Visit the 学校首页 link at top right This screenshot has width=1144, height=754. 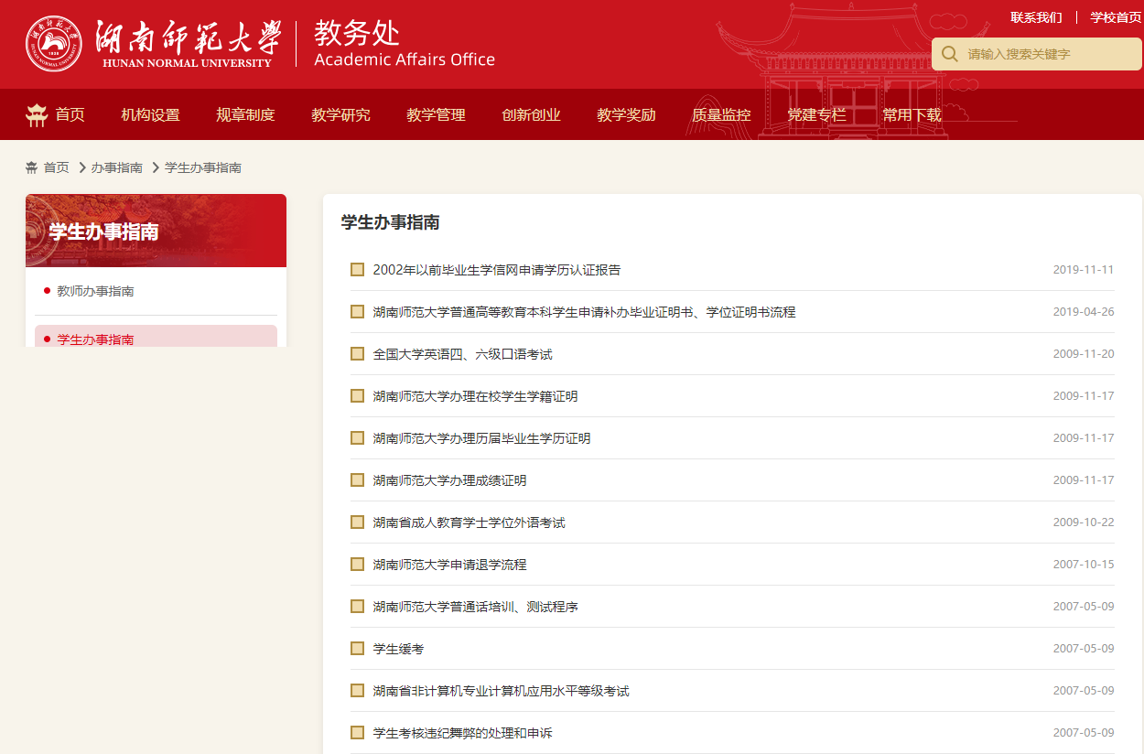pos(1115,17)
